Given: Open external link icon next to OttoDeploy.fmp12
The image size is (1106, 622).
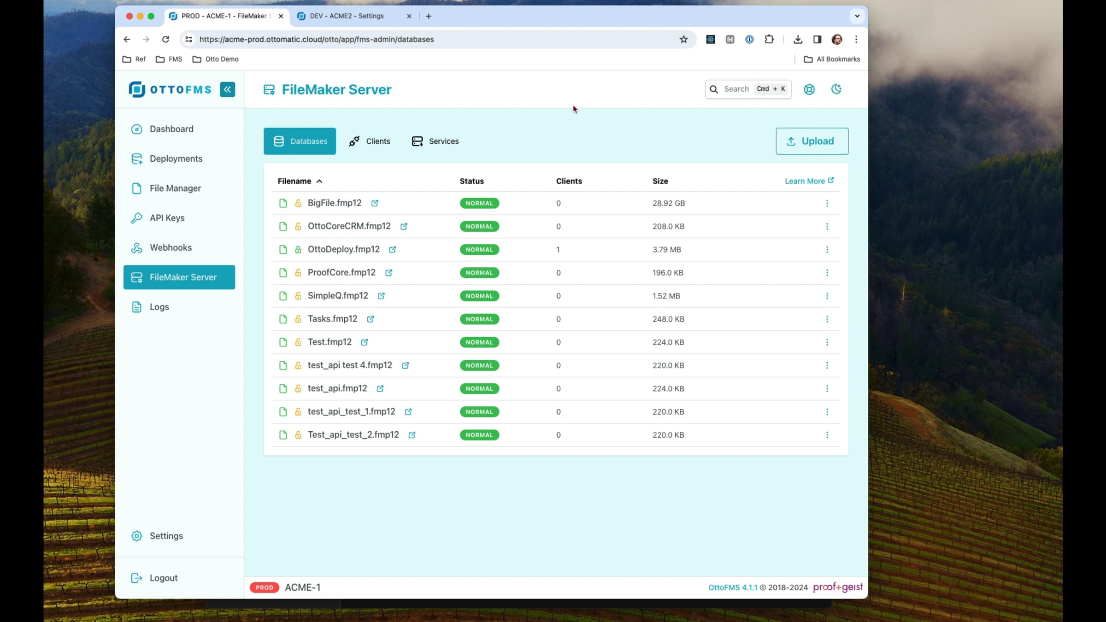Looking at the screenshot, I should tap(392, 249).
